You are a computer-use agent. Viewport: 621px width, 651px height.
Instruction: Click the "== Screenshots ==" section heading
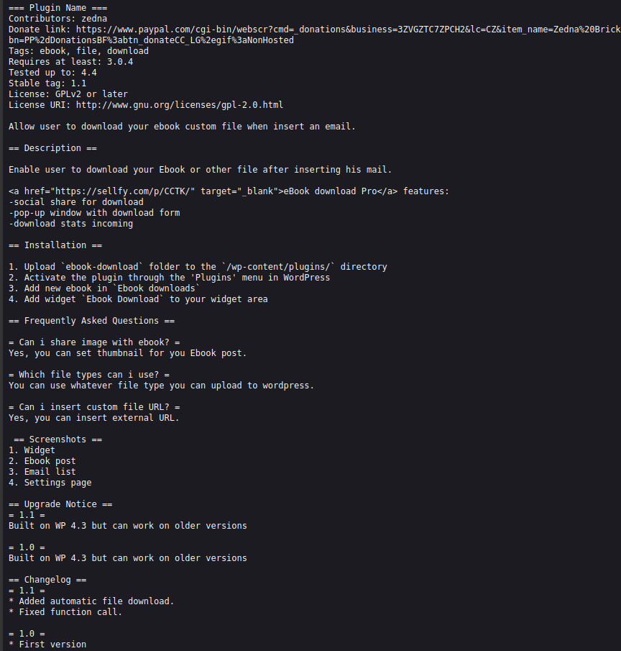pos(58,440)
